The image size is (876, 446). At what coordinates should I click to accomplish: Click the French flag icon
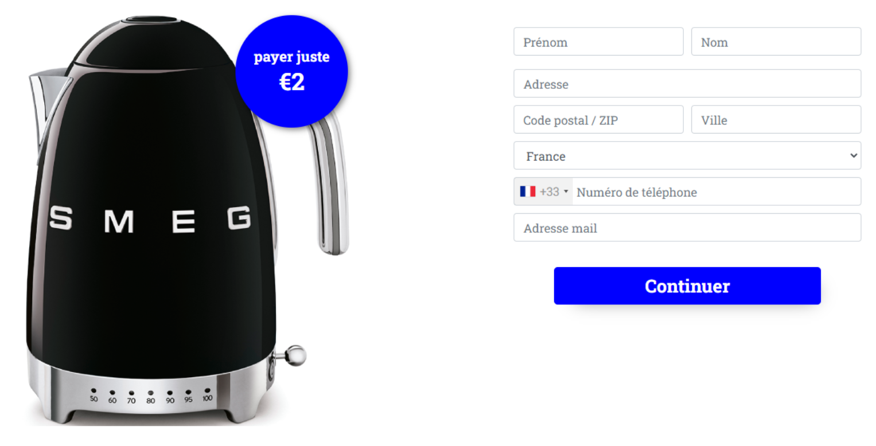click(528, 192)
